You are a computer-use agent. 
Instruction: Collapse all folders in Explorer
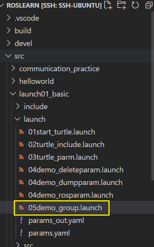click(x=149, y=5)
